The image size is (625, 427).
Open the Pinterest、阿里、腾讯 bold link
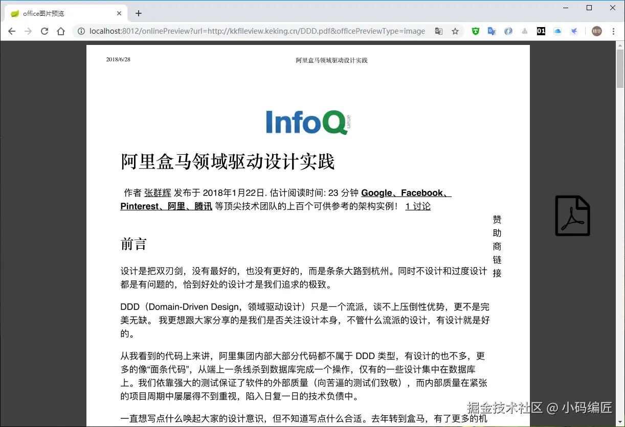tap(166, 206)
